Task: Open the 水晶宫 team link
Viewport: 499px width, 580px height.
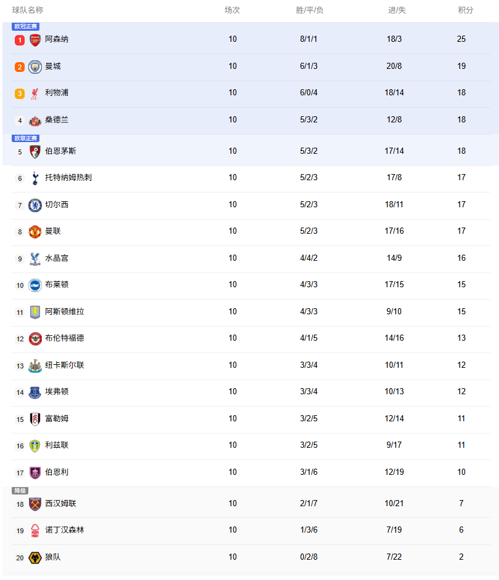Action: (57, 258)
